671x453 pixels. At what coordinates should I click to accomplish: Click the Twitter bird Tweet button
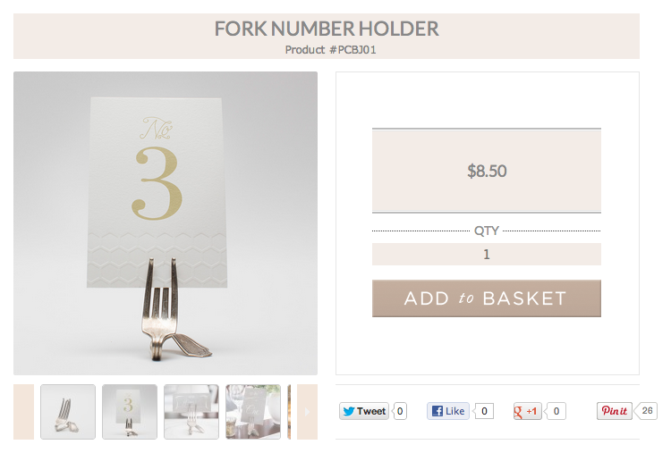tap(364, 411)
